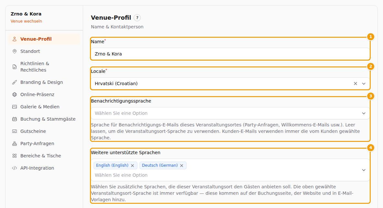This screenshot has width=383, height=208.
Task: Click the Venue-Profil page heading
Action: 111,18
